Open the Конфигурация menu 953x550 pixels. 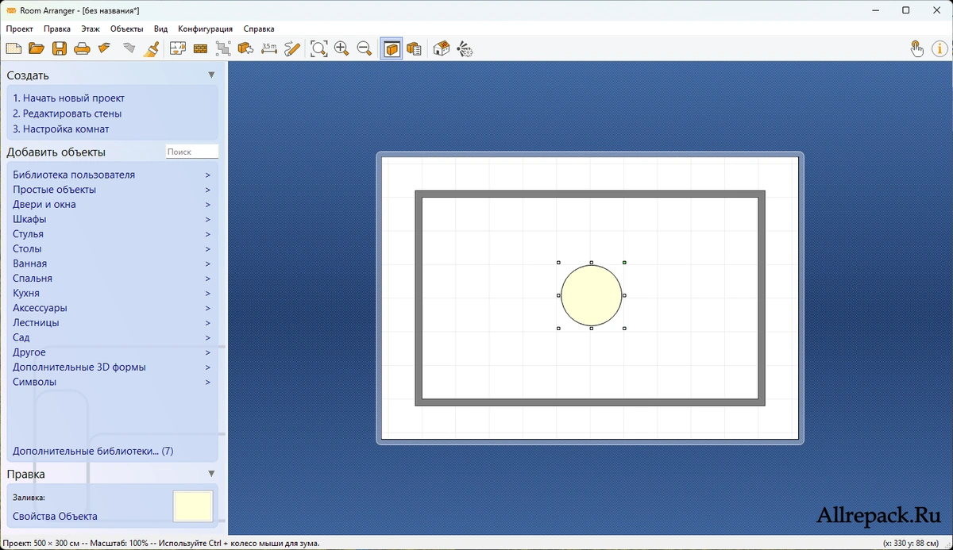[x=205, y=29]
